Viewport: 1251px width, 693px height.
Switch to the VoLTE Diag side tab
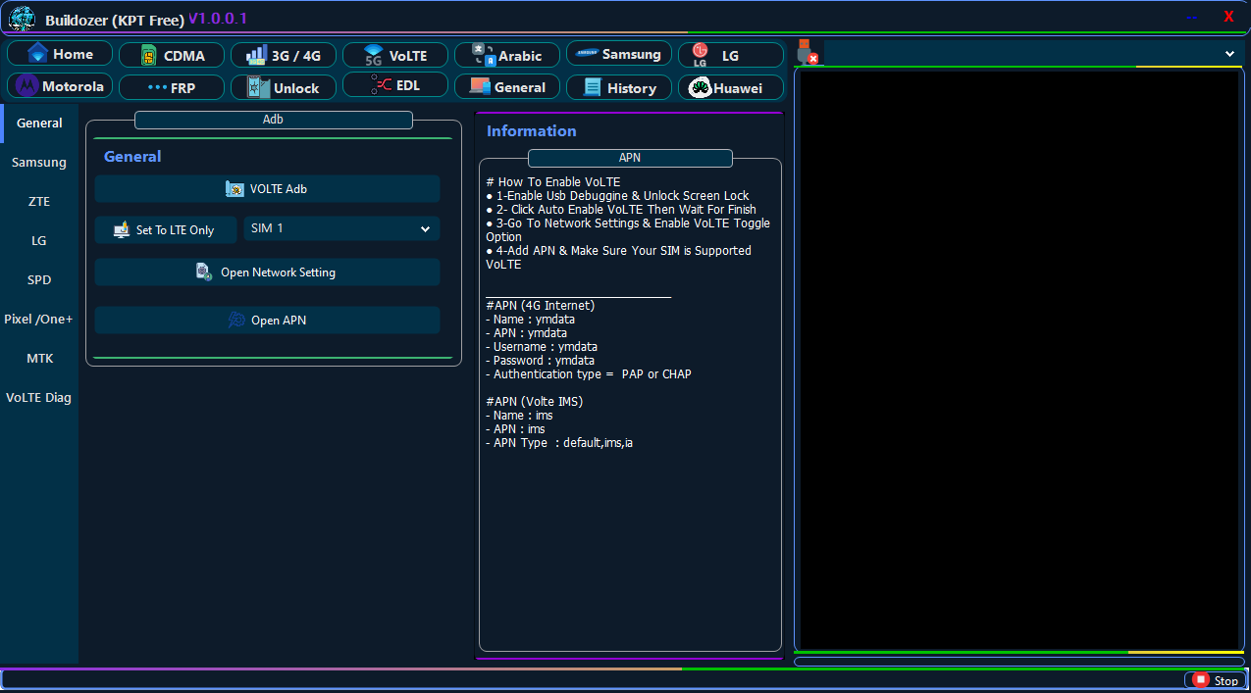(39, 398)
